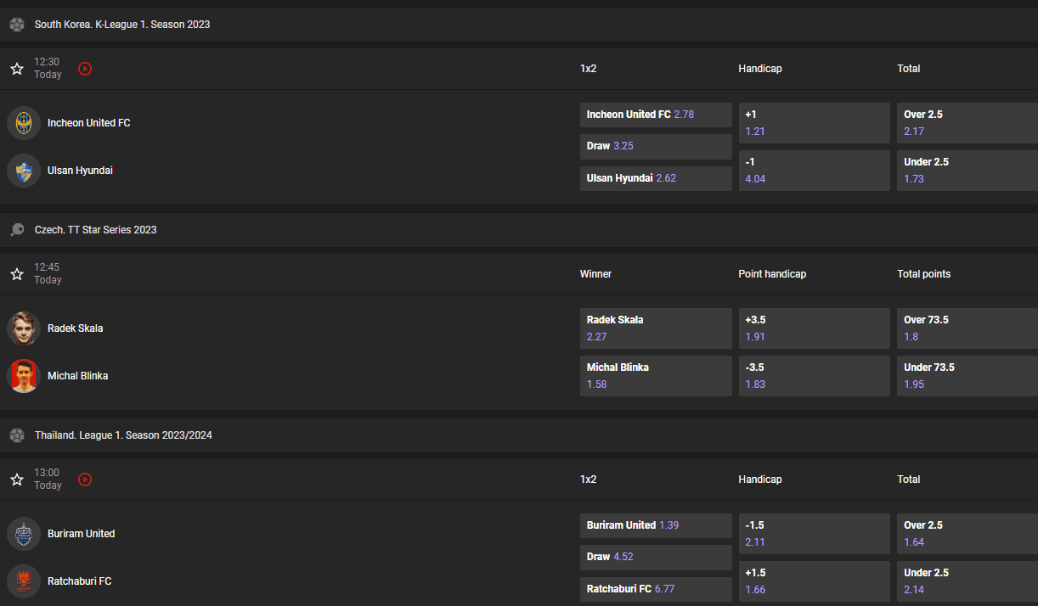Viewport: 1038px width, 606px height.
Task: Select point handicap -3.5 at 1.83
Action: [815, 376]
